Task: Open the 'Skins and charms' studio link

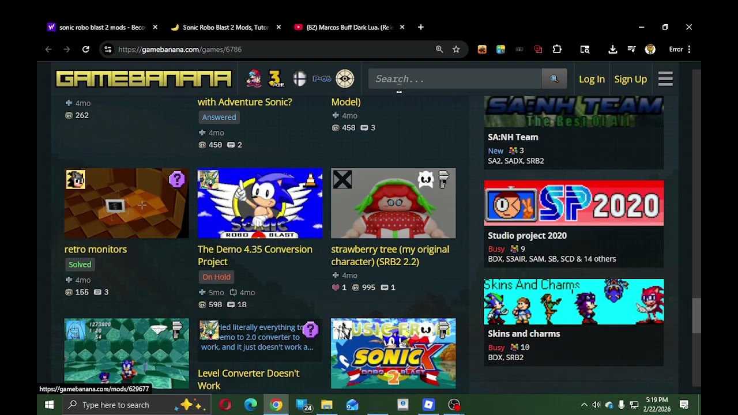Action: click(x=524, y=334)
